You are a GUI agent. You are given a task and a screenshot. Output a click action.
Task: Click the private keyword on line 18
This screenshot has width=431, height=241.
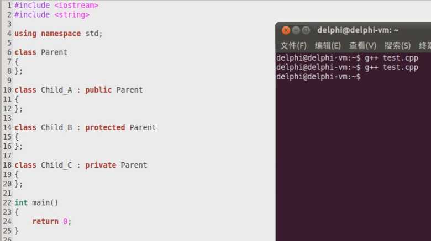coord(101,165)
